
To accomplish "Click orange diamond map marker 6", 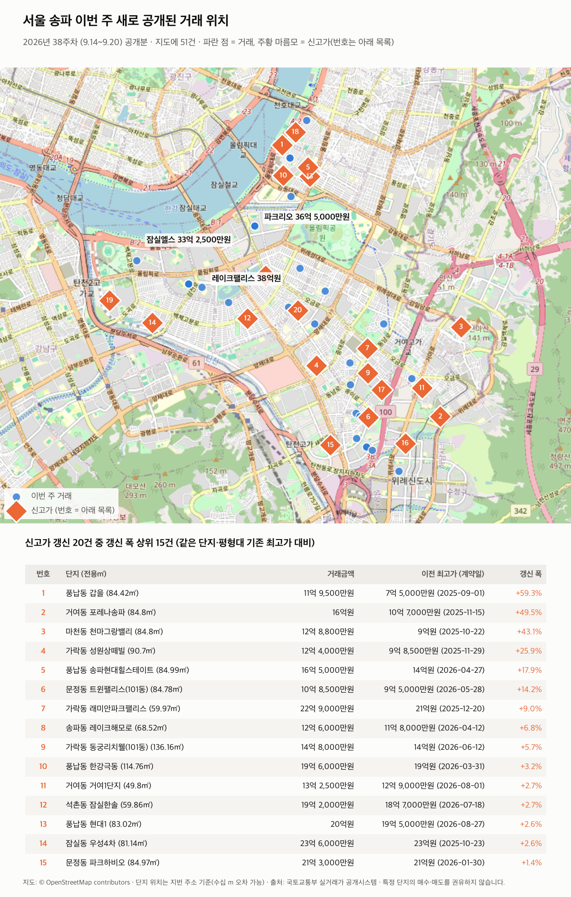I will tap(368, 417).
